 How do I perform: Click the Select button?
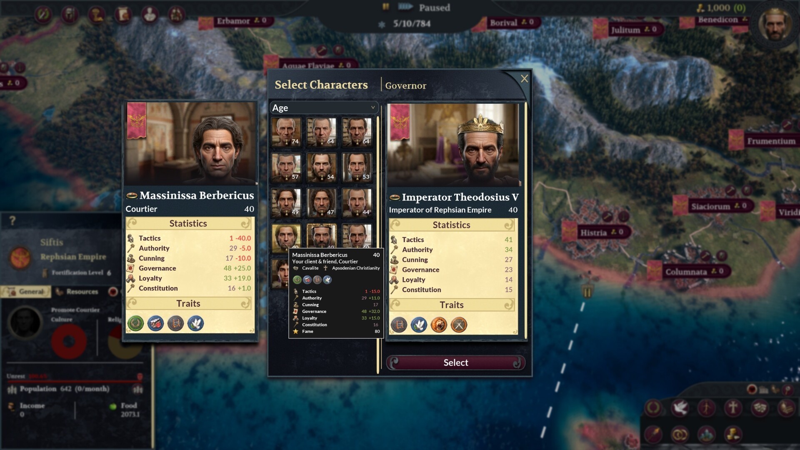point(455,362)
